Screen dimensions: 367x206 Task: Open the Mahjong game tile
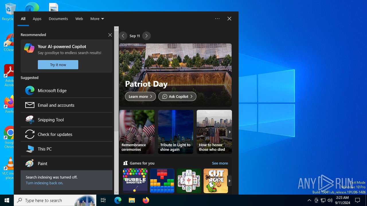tap(189, 181)
